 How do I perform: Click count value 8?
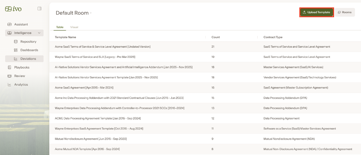[212, 149]
